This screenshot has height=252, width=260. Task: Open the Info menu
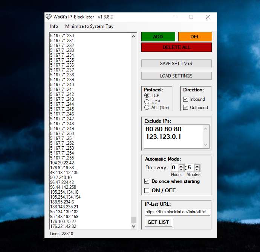54,26
